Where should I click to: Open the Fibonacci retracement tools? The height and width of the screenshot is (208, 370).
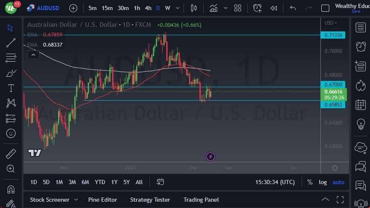11,58
